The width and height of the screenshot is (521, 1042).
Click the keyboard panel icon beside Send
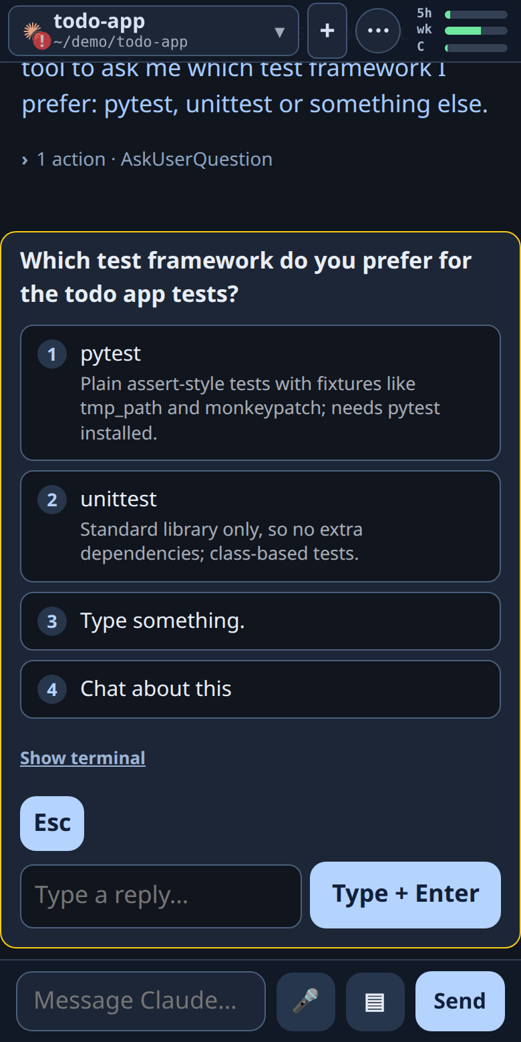pyautogui.click(x=375, y=1001)
